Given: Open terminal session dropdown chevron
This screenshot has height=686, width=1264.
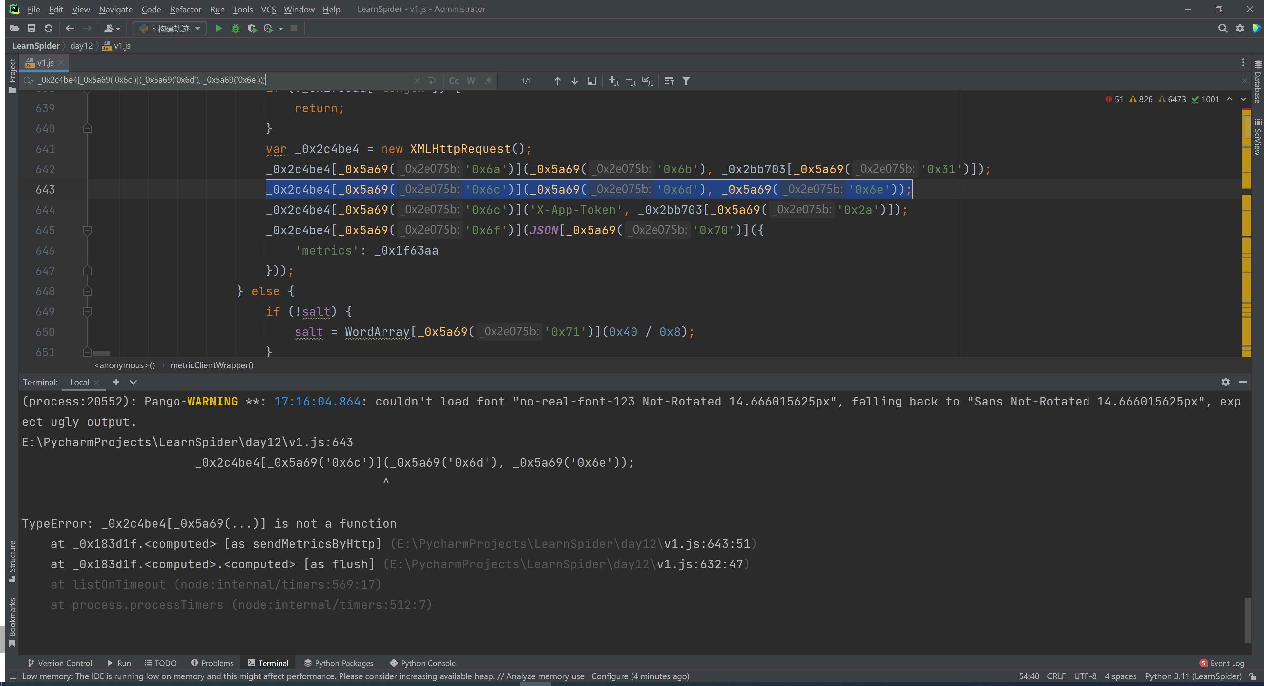Looking at the screenshot, I should point(133,382).
